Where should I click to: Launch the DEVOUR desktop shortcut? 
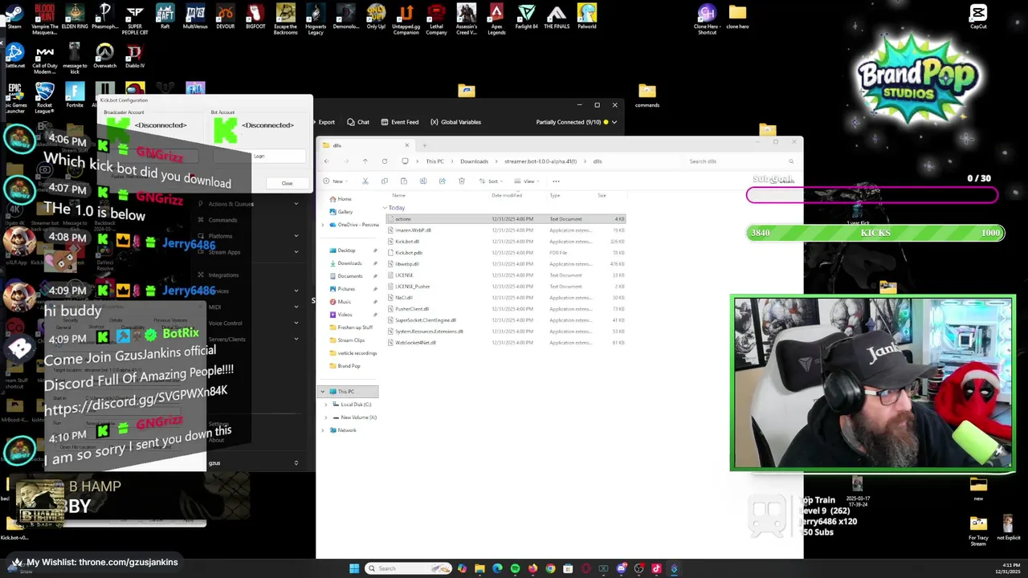(225, 17)
